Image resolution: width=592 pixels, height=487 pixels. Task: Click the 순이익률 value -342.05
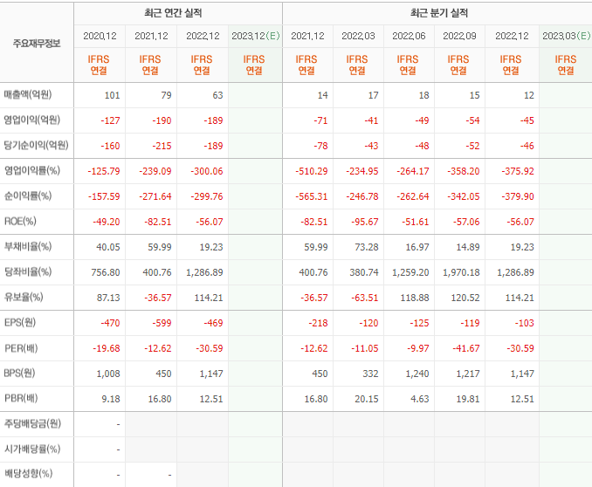click(x=464, y=196)
